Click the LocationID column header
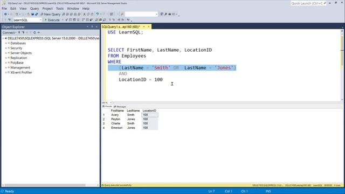Image resolution: width=345 pixels, height=194 pixels. (x=149, y=110)
